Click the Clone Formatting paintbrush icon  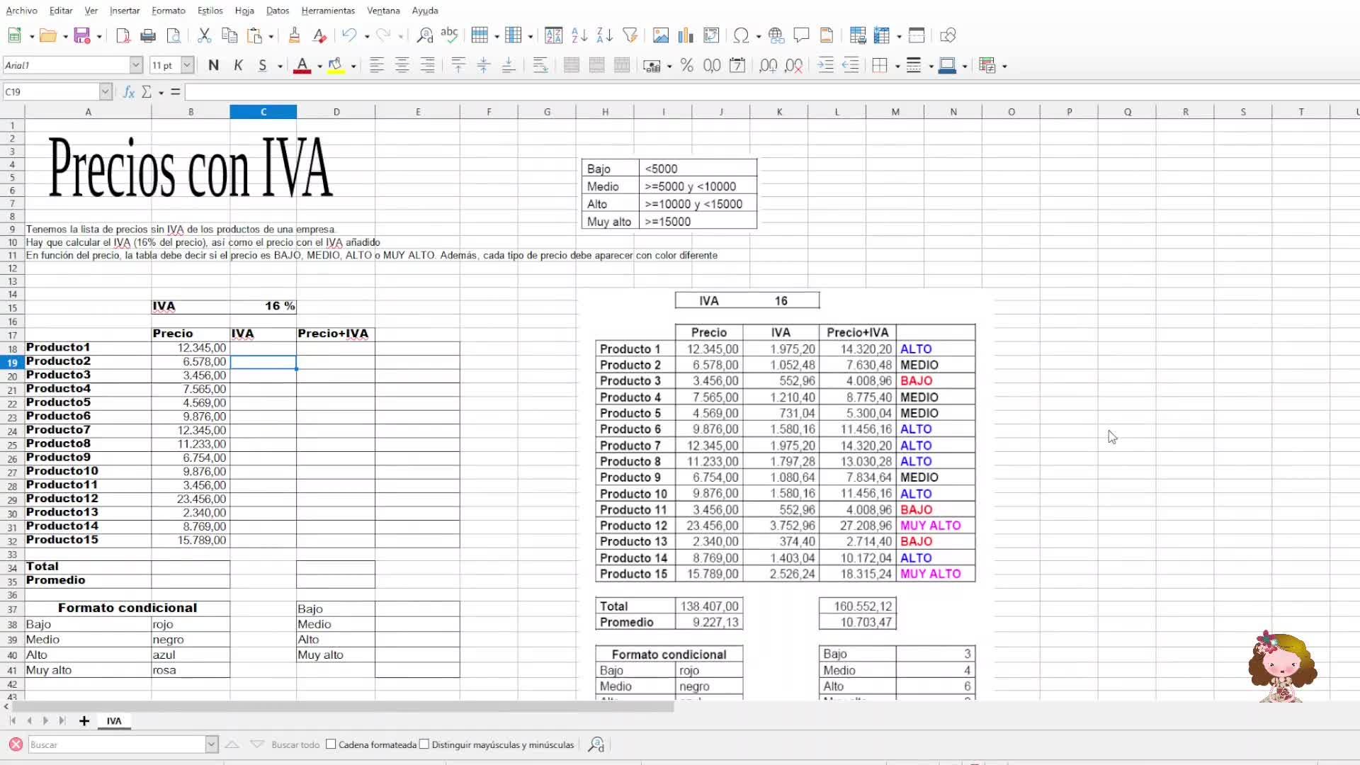click(294, 35)
